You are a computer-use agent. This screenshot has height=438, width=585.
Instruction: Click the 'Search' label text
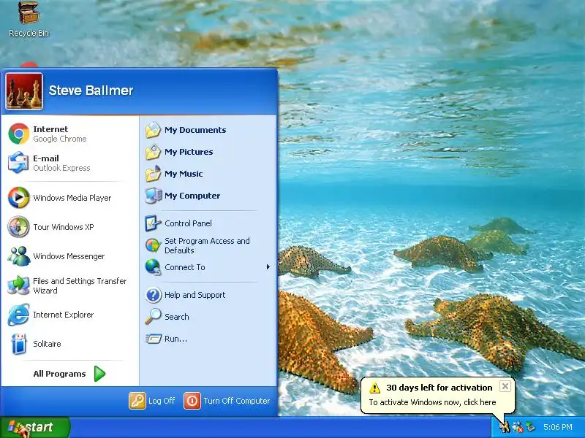pos(177,317)
